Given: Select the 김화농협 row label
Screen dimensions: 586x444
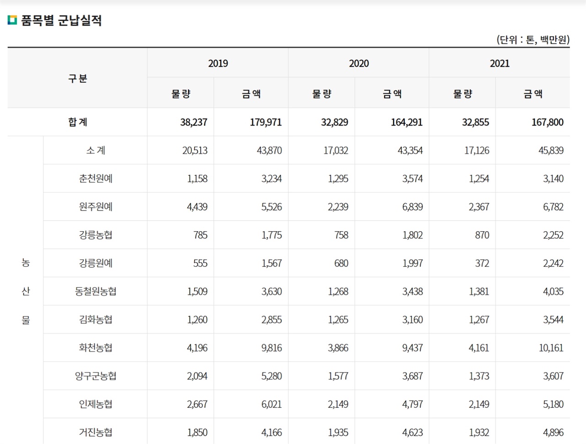Looking at the screenshot, I should 96,319.
